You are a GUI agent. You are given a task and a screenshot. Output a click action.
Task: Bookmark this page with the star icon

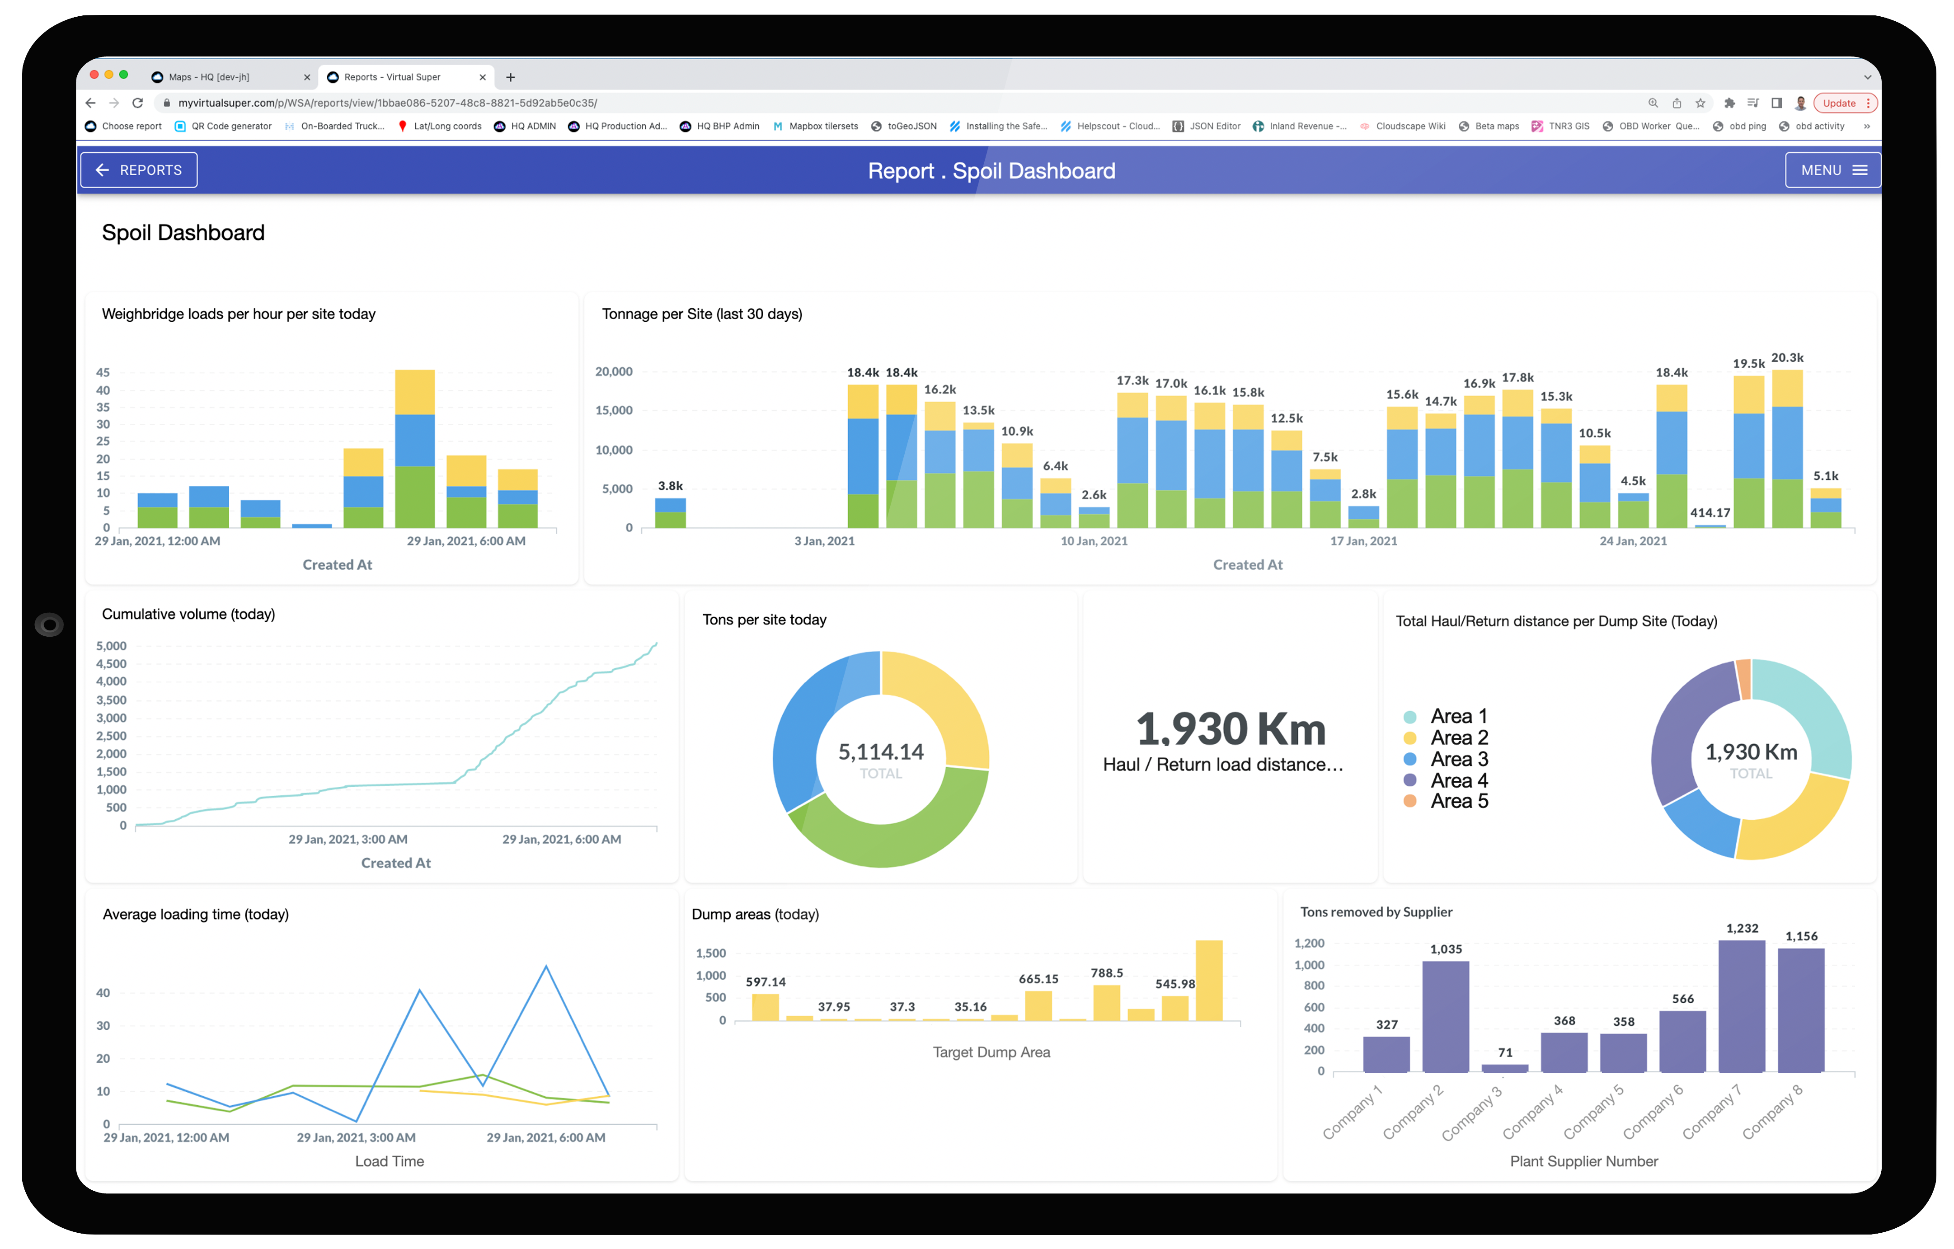[x=1701, y=103]
